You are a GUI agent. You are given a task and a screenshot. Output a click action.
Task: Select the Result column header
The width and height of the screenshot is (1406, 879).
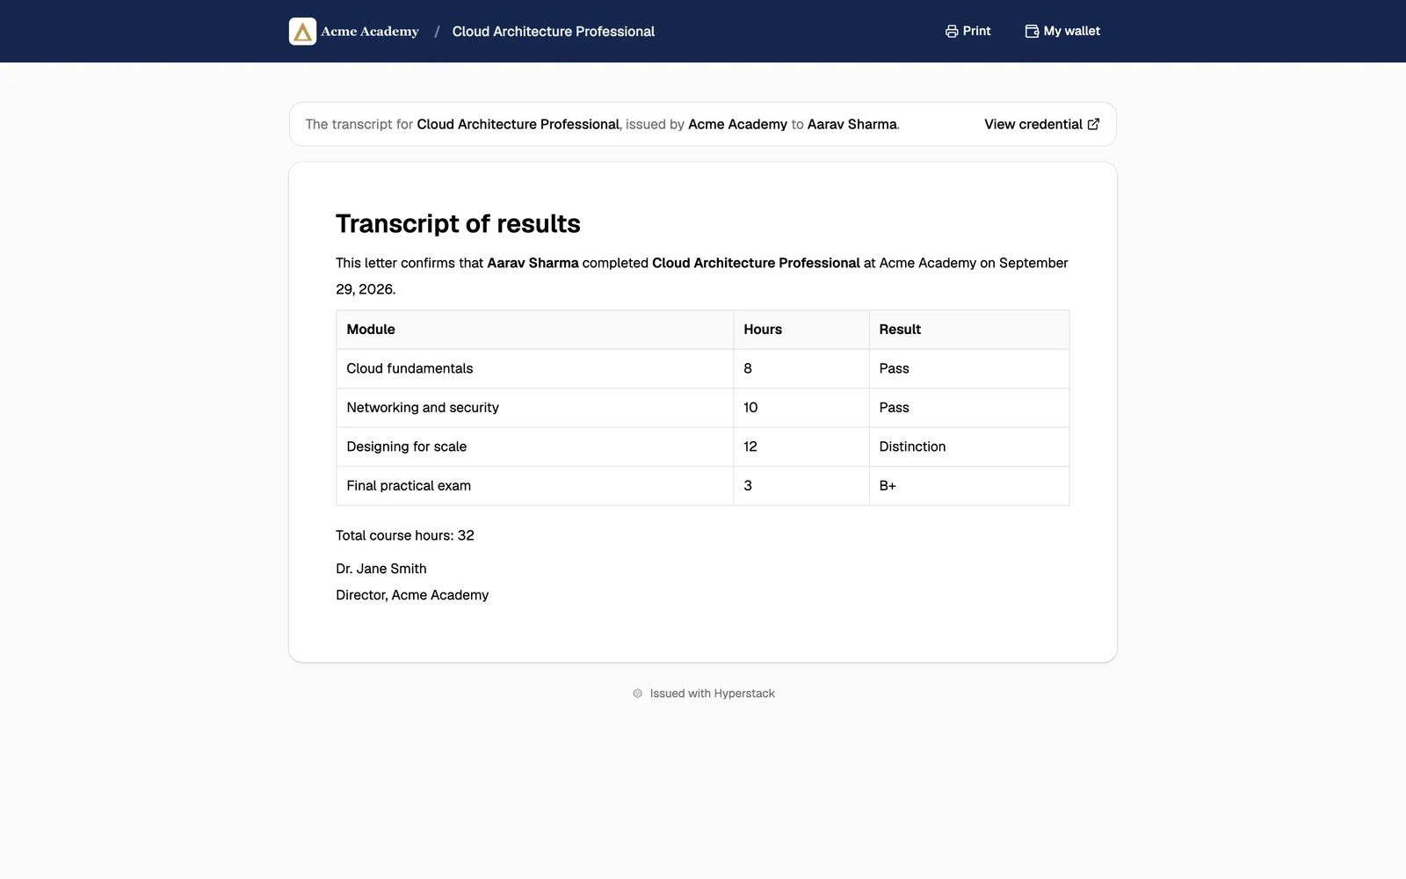coord(969,330)
